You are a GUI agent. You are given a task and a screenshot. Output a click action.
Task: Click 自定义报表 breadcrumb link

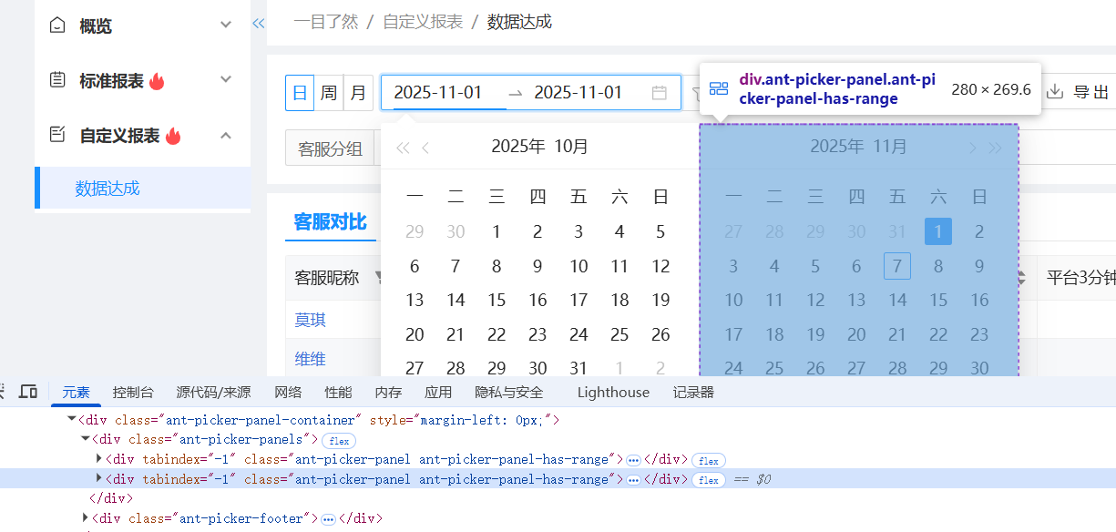(x=423, y=22)
